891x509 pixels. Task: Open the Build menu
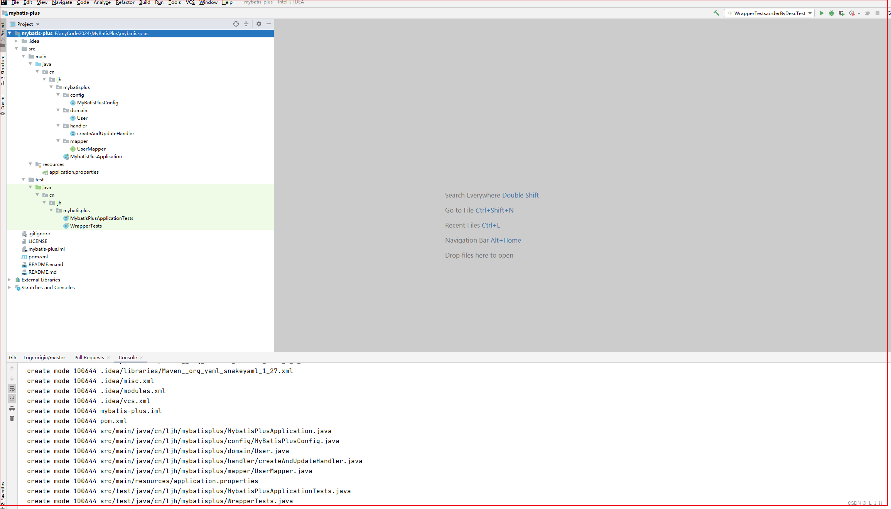click(x=145, y=2)
